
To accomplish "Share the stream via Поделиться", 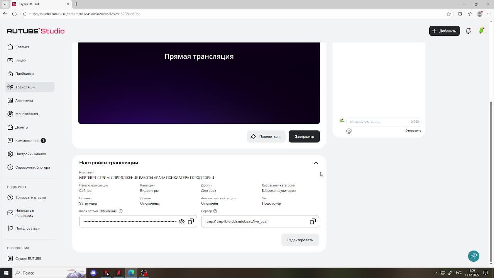I will (x=266, y=136).
